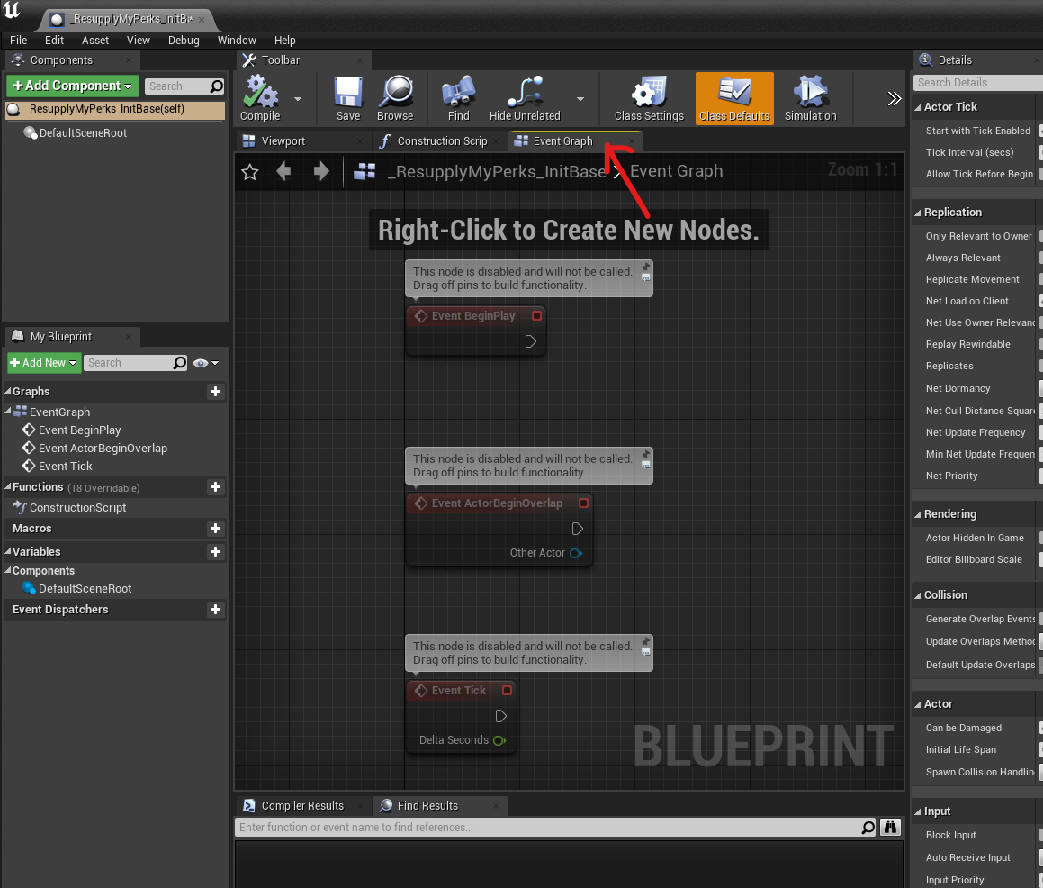This screenshot has height=888, width=1043.
Task: Open Hide Unrelated options dropdown arrow
Action: tap(580, 99)
